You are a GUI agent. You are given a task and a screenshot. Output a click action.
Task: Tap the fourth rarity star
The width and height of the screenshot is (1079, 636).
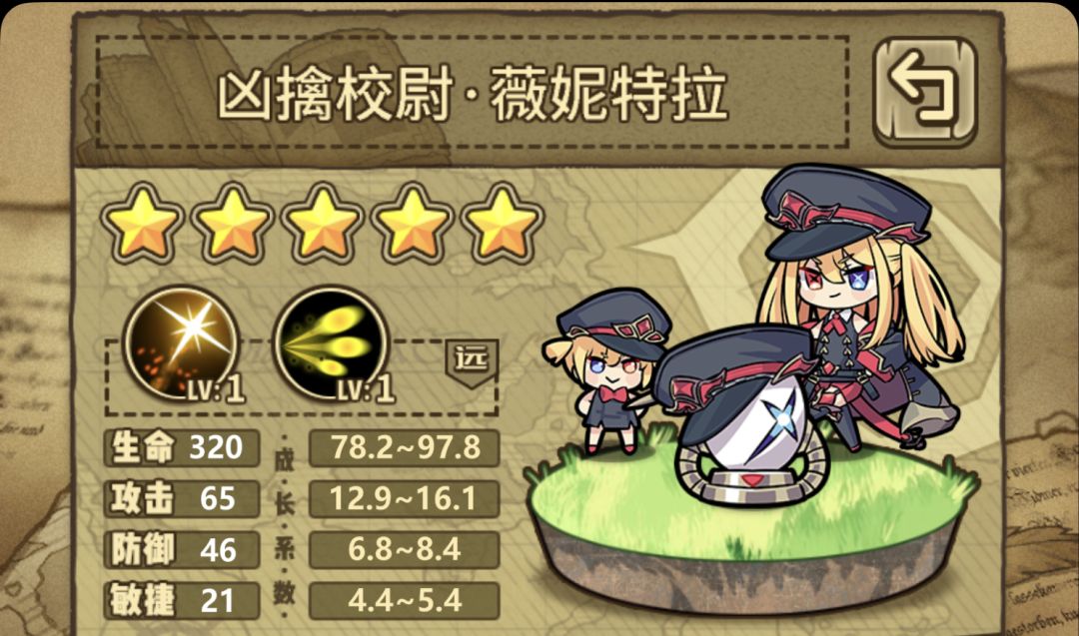pos(413,223)
